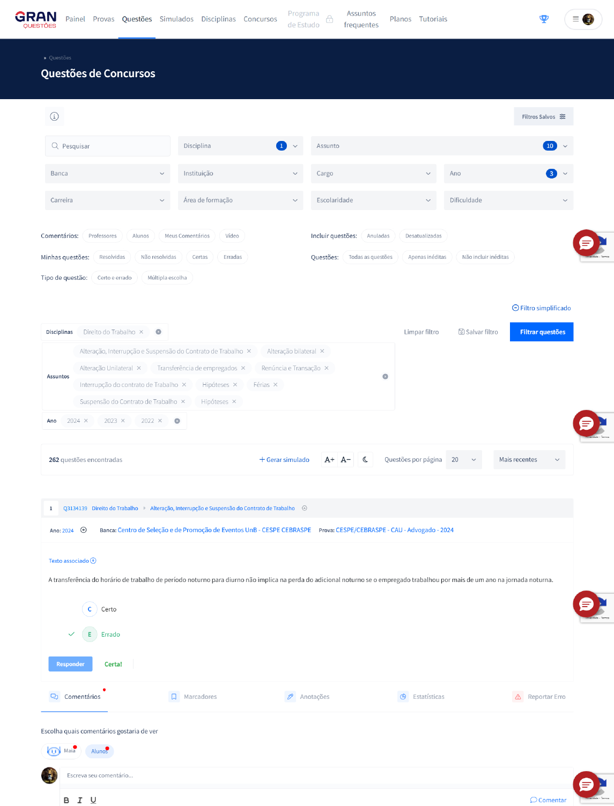Select the Errado answer option
The height and width of the screenshot is (806, 614).
click(x=90, y=635)
